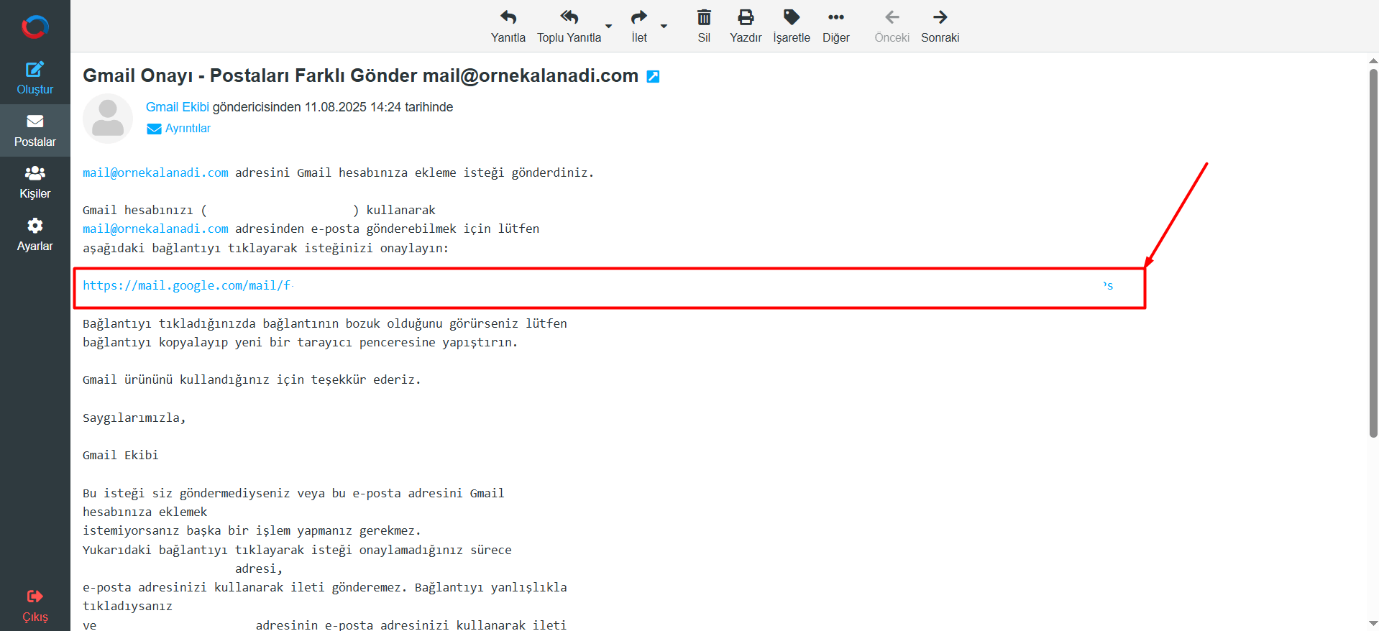Open Kişiler contacts section
Image resolution: width=1379 pixels, height=631 pixels.
pos(35,183)
